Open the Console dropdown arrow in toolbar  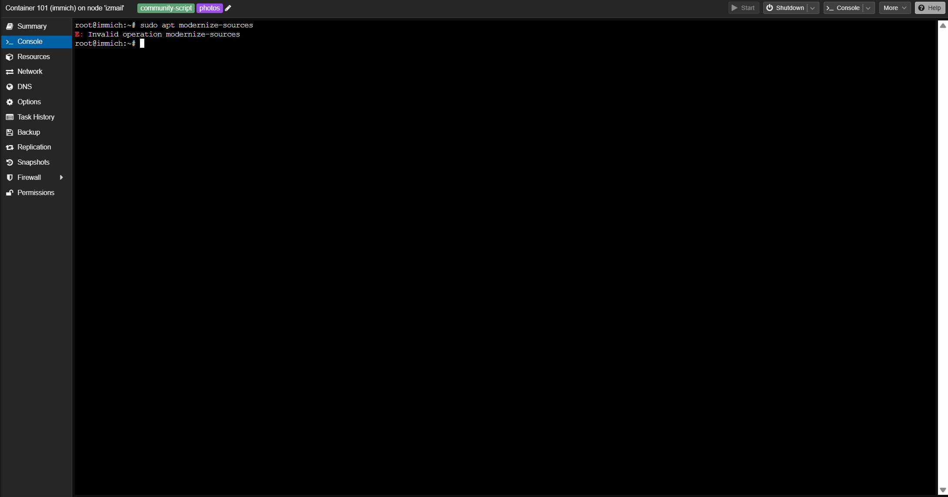coord(868,8)
